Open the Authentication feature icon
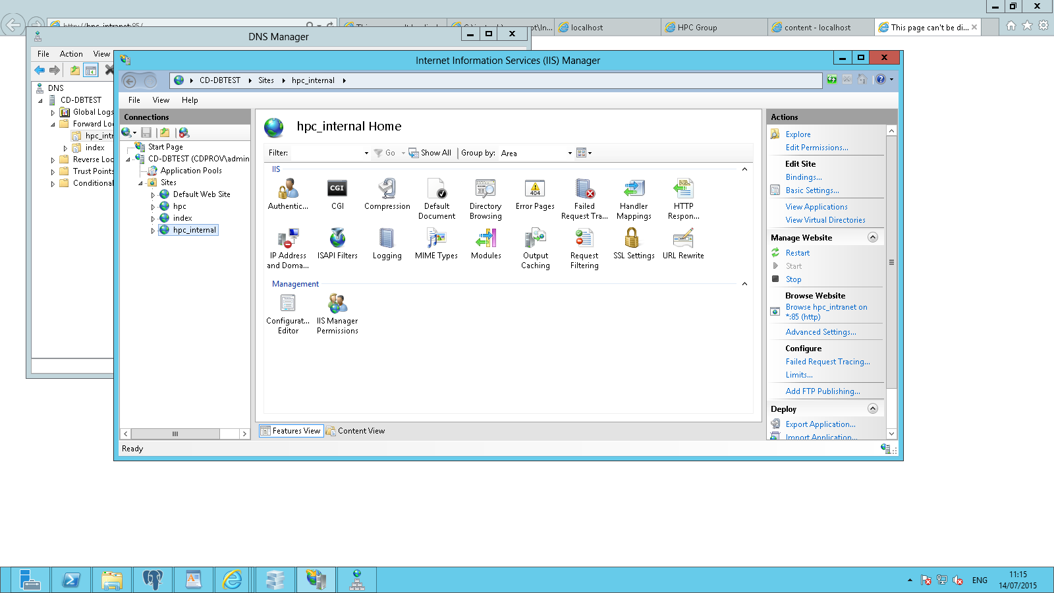 tap(288, 194)
